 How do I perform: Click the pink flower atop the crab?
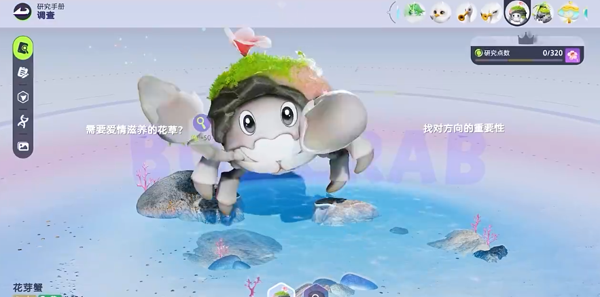pos(247,41)
